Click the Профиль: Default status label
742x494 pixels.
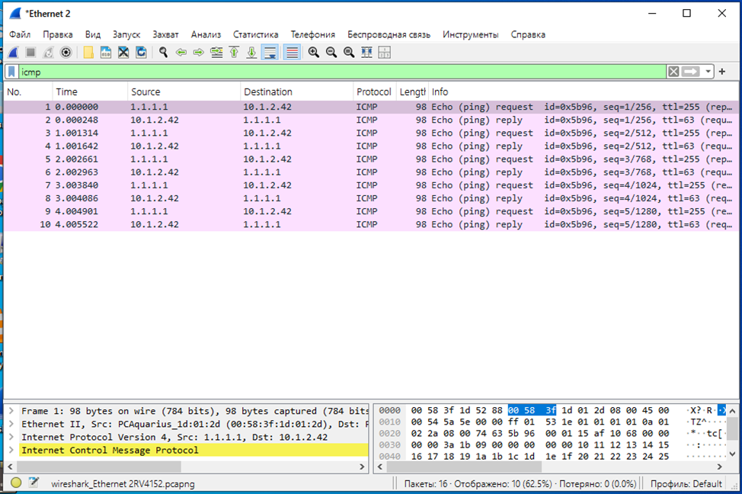coord(686,483)
